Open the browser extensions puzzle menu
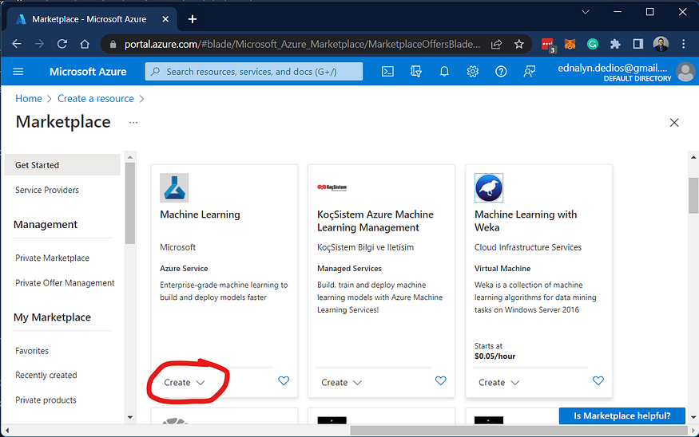The width and height of the screenshot is (699, 437). tap(615, 44)
